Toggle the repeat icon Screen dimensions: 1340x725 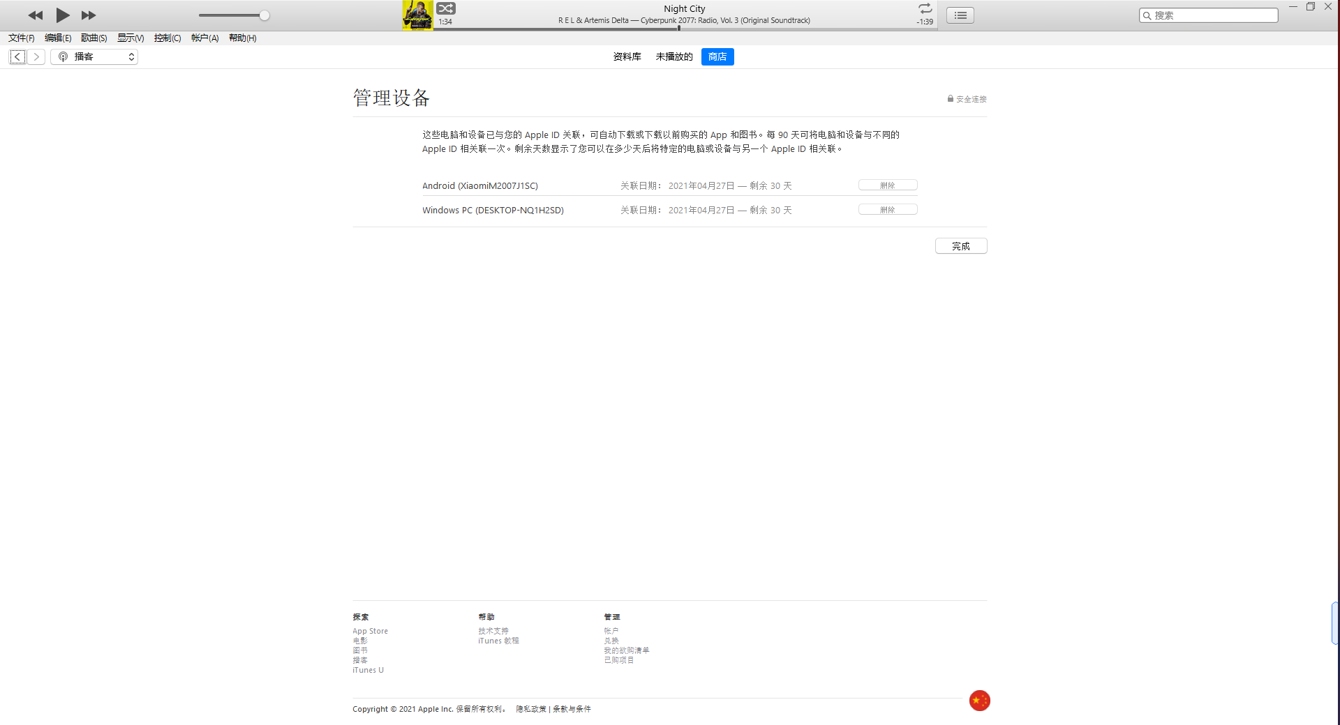(x=925, y=8)
